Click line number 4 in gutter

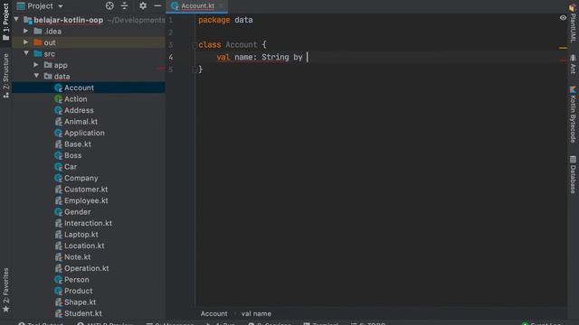pyautogui.click(x=171, y=57)
